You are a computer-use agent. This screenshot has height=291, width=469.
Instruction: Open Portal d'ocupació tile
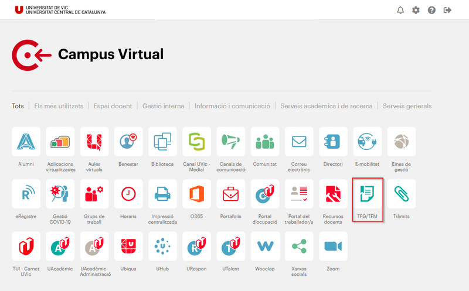(x=265, y=194)
